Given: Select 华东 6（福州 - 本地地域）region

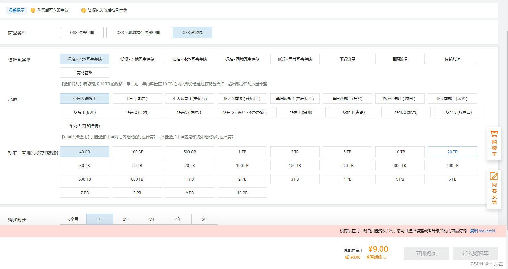Looking at the screenshot, I should [245, 112].
